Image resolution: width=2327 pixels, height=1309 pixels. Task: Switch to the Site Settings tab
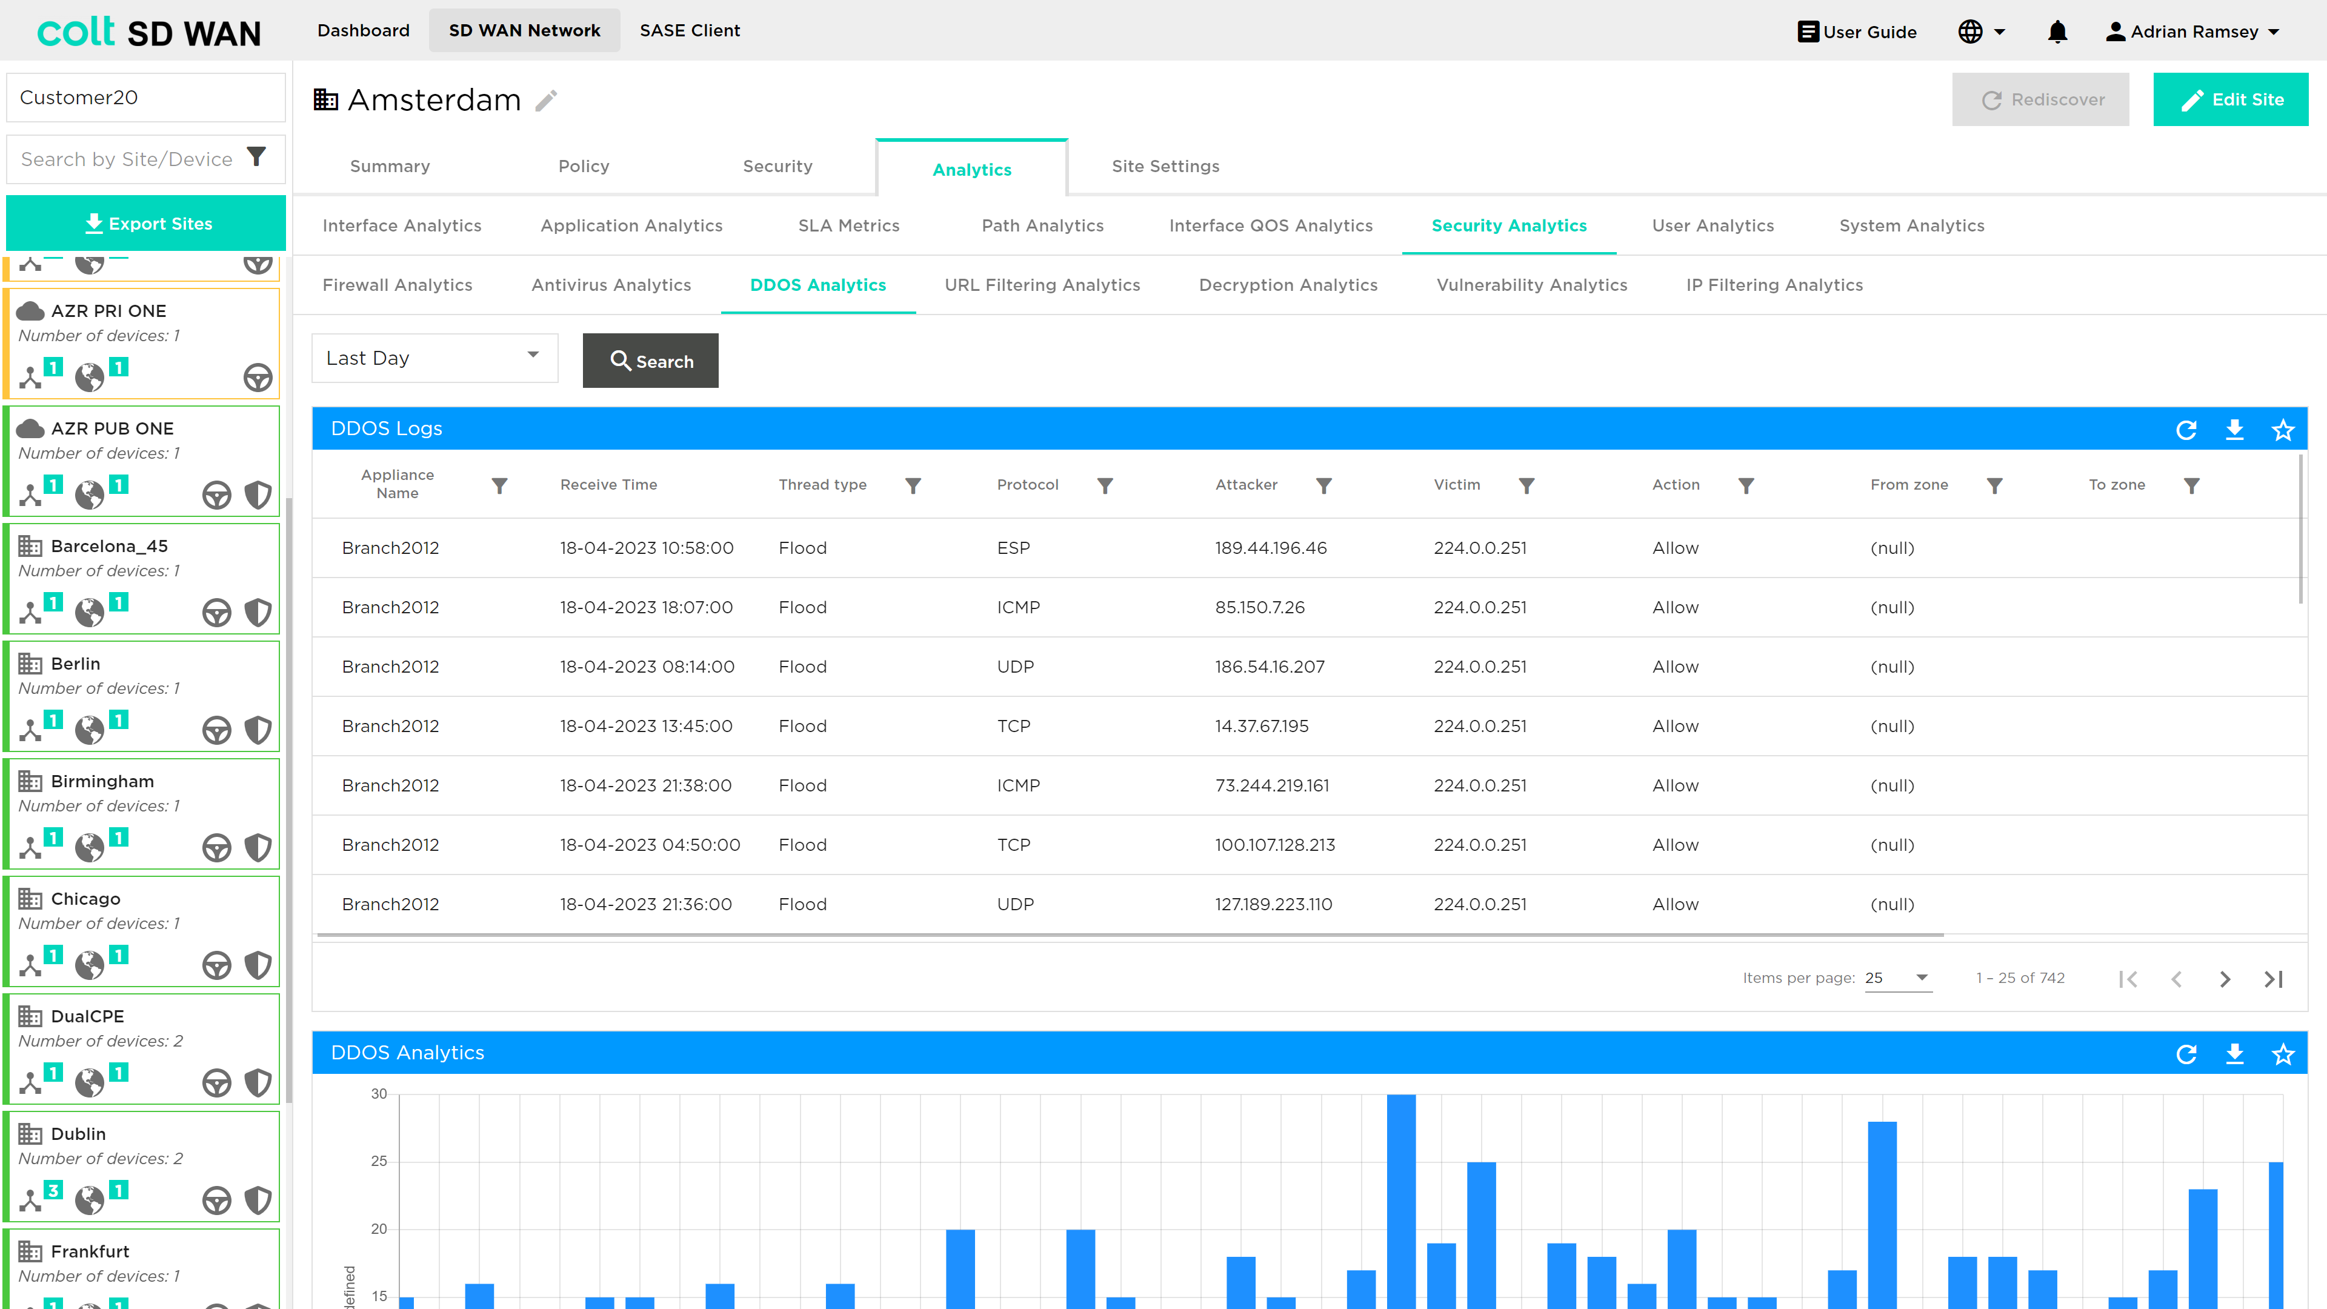pyautogui.click(x=1165, y=166)
